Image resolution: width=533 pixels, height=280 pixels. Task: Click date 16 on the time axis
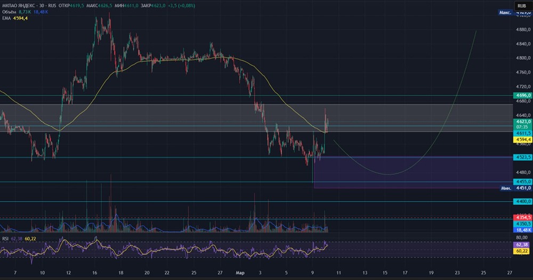tap(94, 273)
